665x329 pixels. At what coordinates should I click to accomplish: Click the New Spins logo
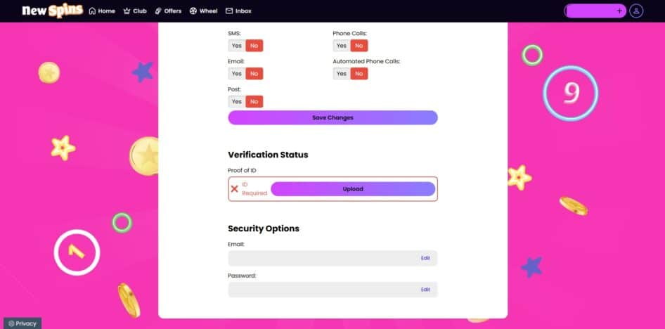pos(52,11)
